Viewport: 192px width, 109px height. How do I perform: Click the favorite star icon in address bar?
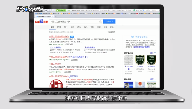pos(137,10)
